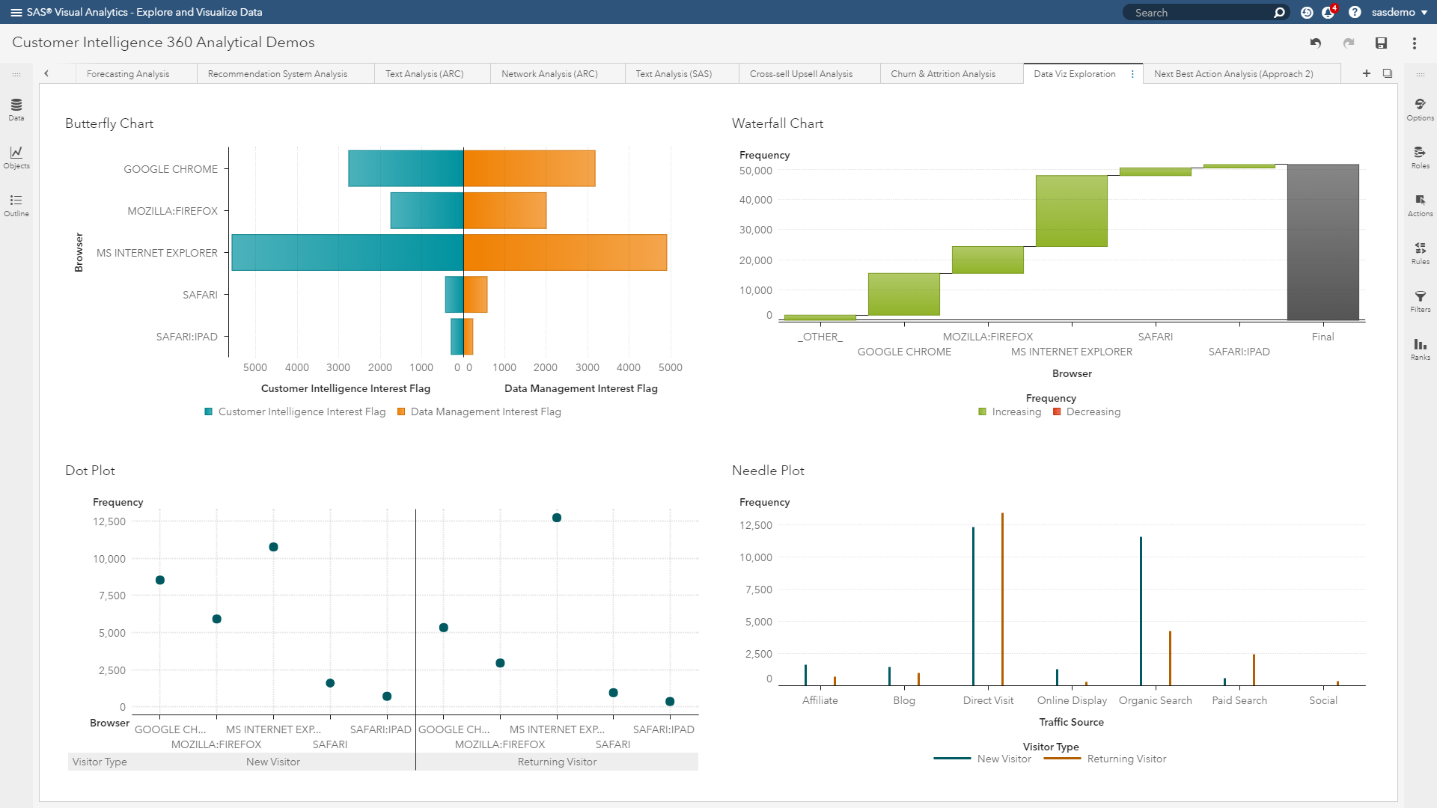Select the Final gray waterfall bar
The height and width of the screenshot is (808, 1437).
pyautogui.click(x=1322, y=242)
